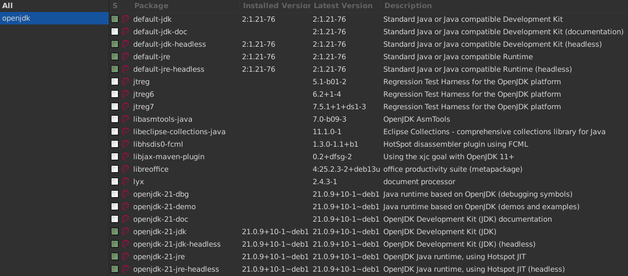The image size is (628, 276).
Task: Select the libeclipse-collections-java package name
Action: [179, 131]
